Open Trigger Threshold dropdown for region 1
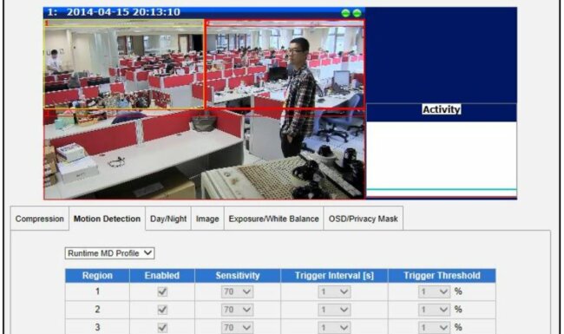The image size is (564, 334). pos(434,291)
